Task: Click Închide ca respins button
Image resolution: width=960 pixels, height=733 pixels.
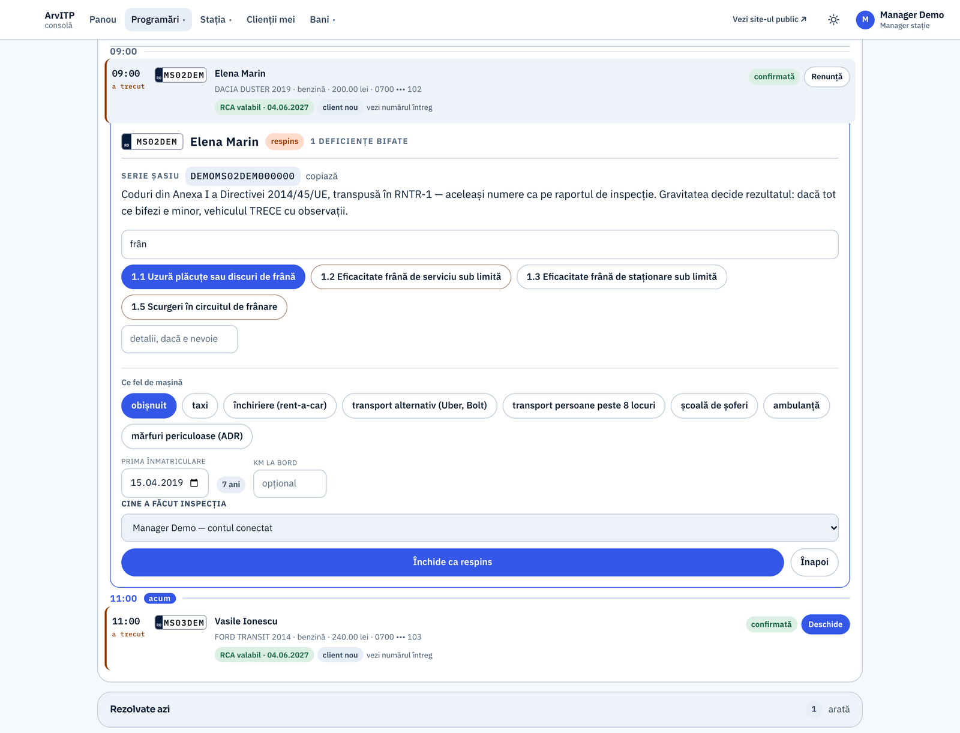Action: pos(452,563)
